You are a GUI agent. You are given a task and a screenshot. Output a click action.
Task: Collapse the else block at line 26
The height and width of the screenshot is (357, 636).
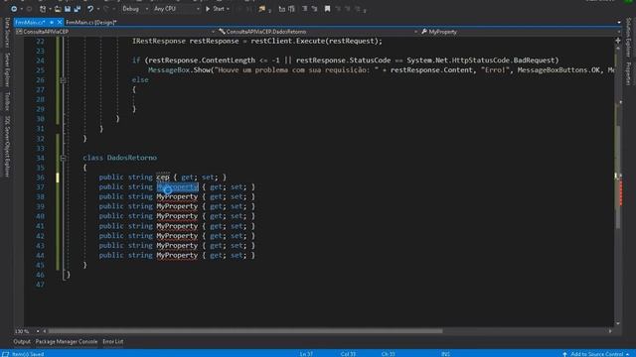tap(64, 80)
